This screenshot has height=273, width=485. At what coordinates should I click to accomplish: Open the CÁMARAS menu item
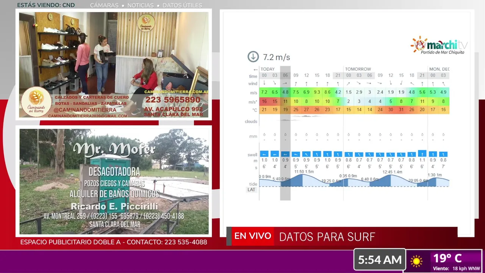[104, 5]
